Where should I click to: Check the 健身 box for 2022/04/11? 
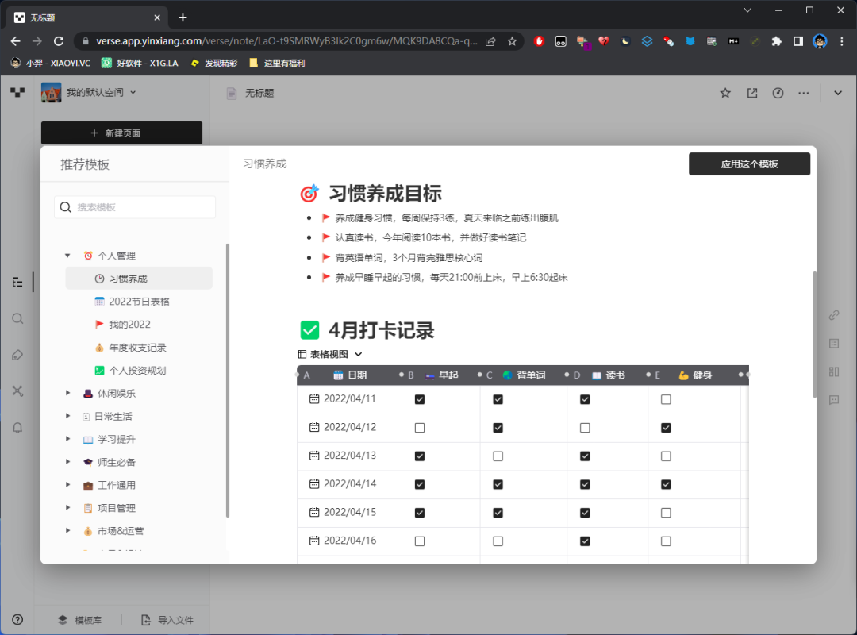point(664,399)
